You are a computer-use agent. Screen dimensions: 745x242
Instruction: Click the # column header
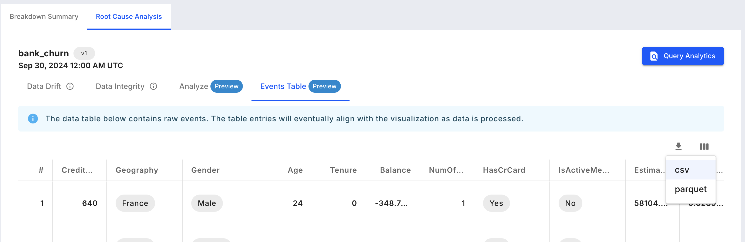point(41,170)
